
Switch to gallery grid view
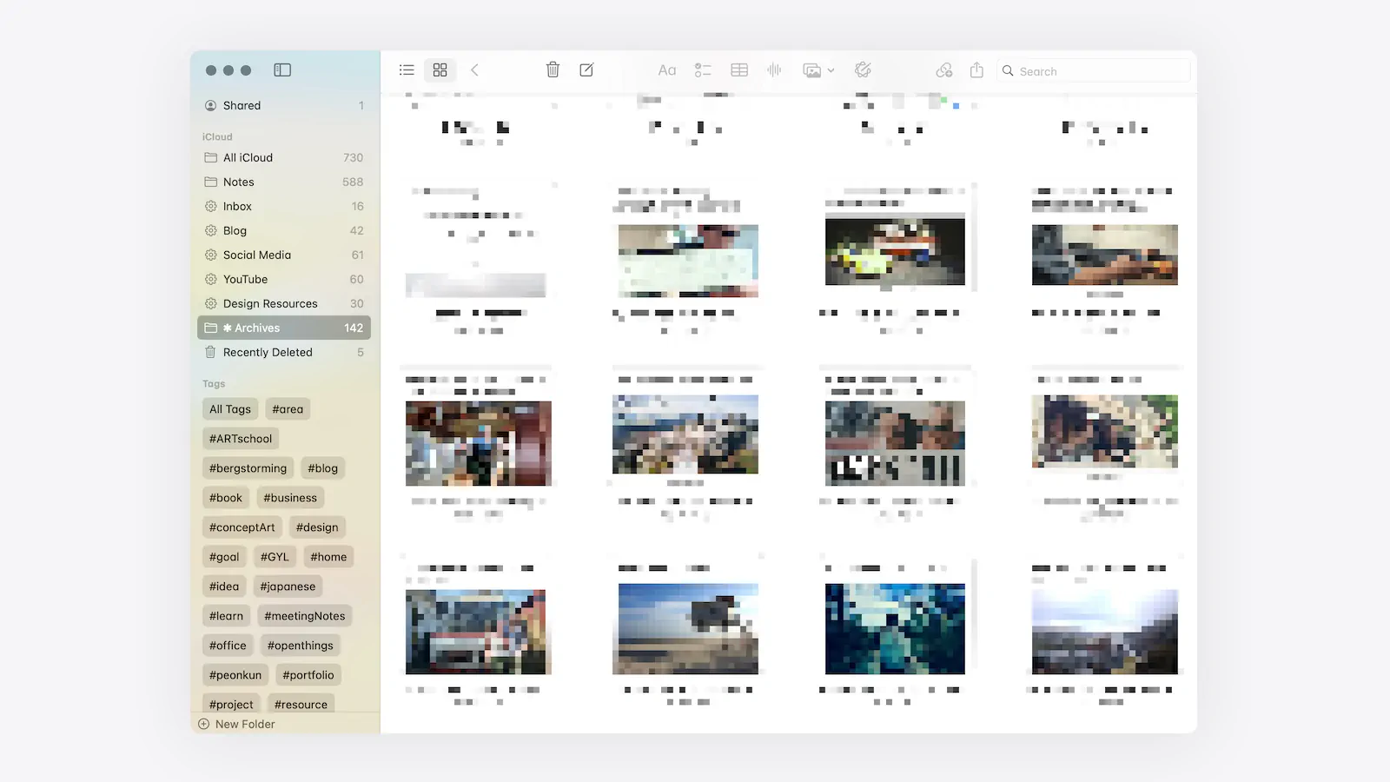440,70
